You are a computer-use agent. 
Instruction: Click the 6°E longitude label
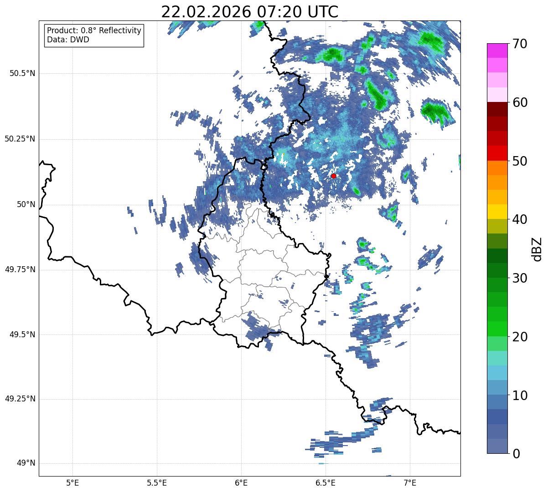[x=241, y=482]
